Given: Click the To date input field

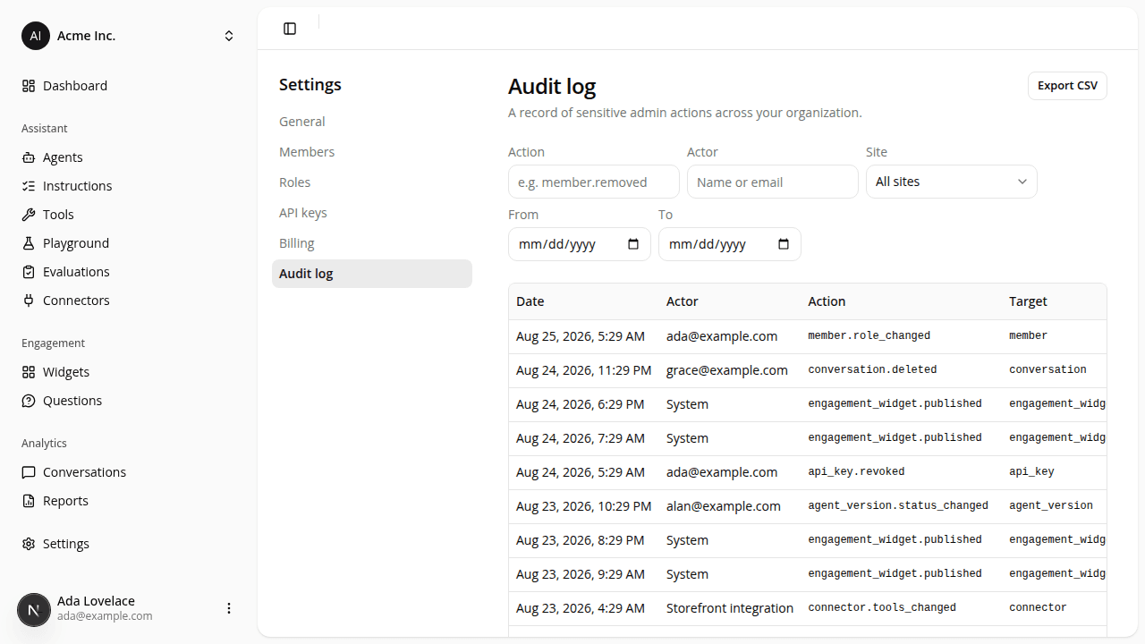Looking at the screenshot, I should tap(730, 244).
